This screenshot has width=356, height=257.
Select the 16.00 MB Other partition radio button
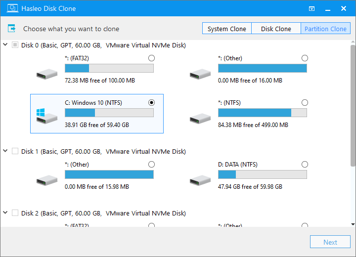305,58
